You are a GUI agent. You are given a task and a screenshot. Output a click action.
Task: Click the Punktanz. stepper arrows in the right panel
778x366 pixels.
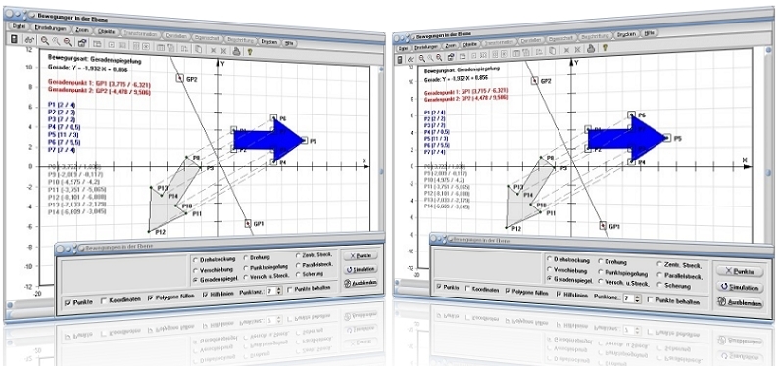point(637,298)
